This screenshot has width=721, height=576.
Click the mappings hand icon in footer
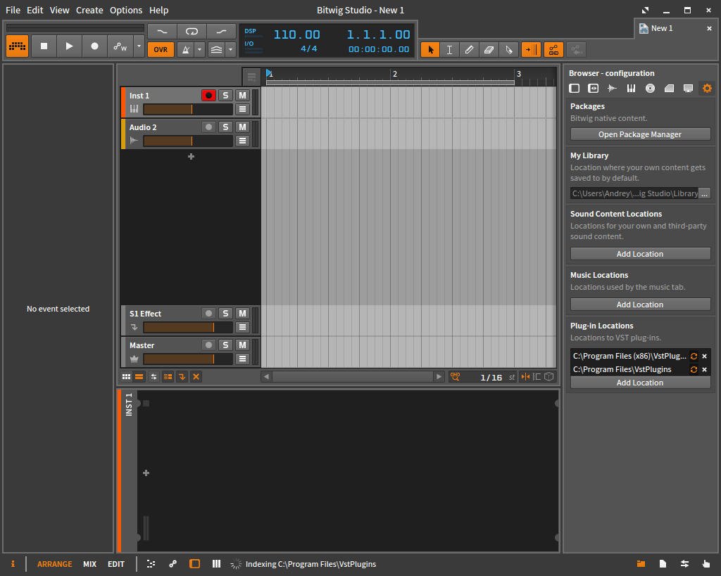[x=706, y=563]
